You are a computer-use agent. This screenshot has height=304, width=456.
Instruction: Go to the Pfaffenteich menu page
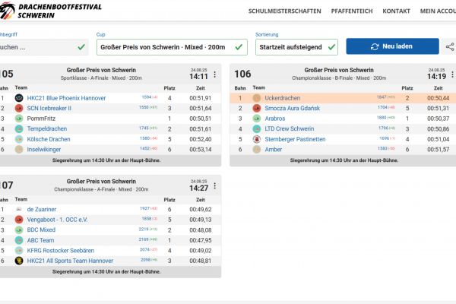tap(352, 11)
